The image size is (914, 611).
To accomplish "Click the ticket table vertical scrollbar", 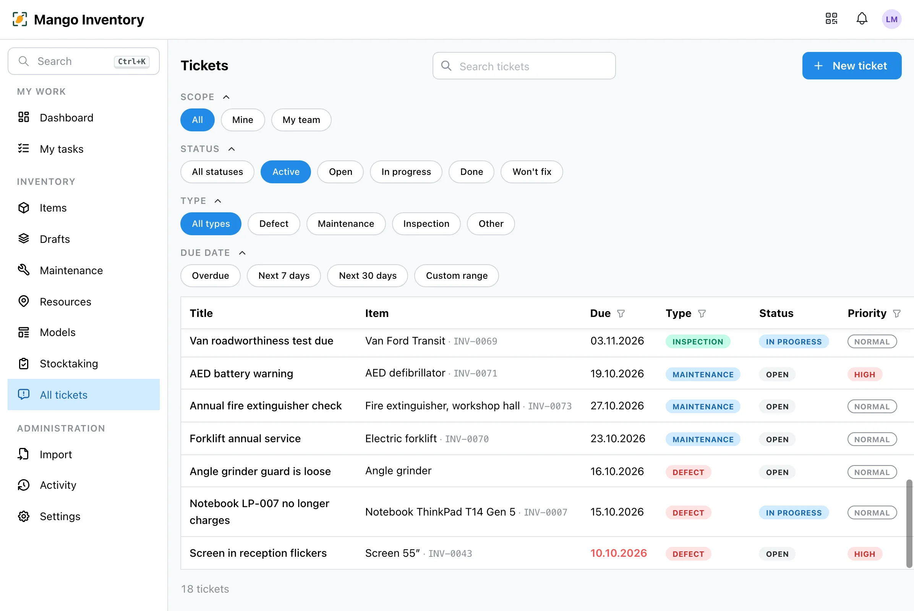I will pyautogui.click(x=909, y=523).
